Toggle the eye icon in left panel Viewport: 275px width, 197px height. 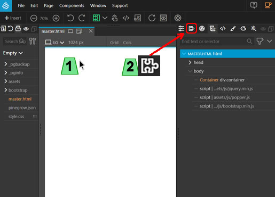[26, 29]
